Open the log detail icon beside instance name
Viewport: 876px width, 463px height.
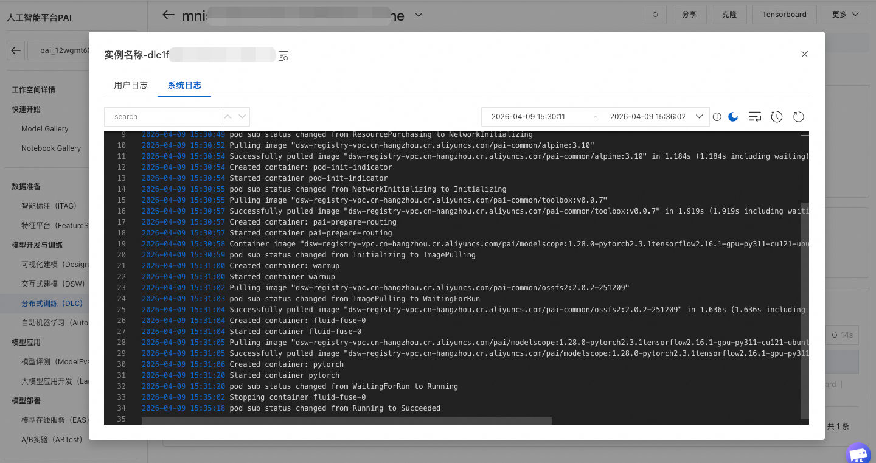pyautogui.click(x=283, y=56)
